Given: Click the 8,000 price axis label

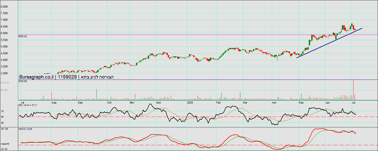Looking at the screenshot, I should click(4, 7).
